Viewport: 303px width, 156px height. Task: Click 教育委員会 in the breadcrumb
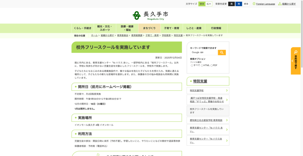123,35
